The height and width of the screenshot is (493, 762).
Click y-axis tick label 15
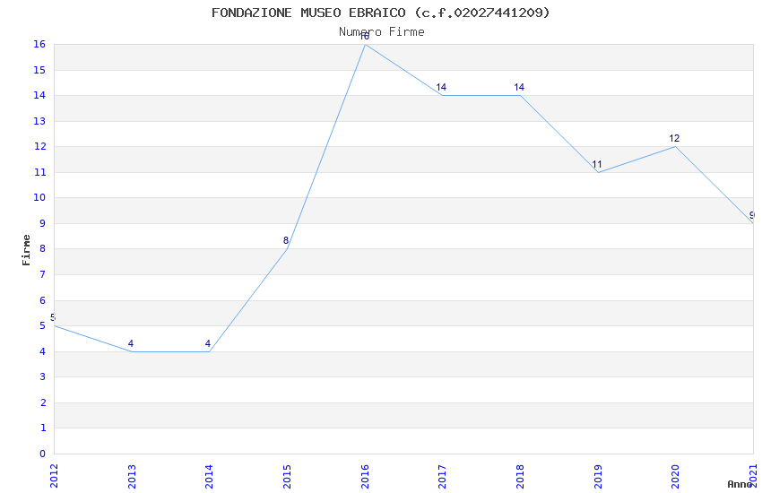(39, 70)
